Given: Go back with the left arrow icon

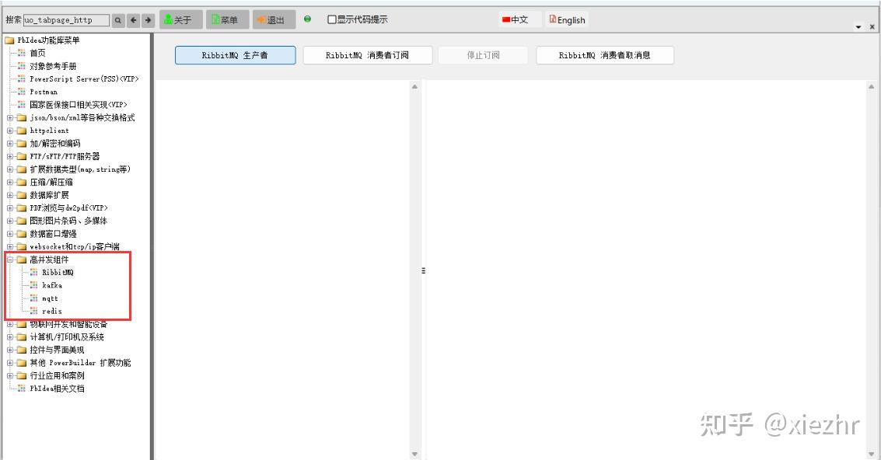Looking at the screenshot, I should (x=133, y=20).
